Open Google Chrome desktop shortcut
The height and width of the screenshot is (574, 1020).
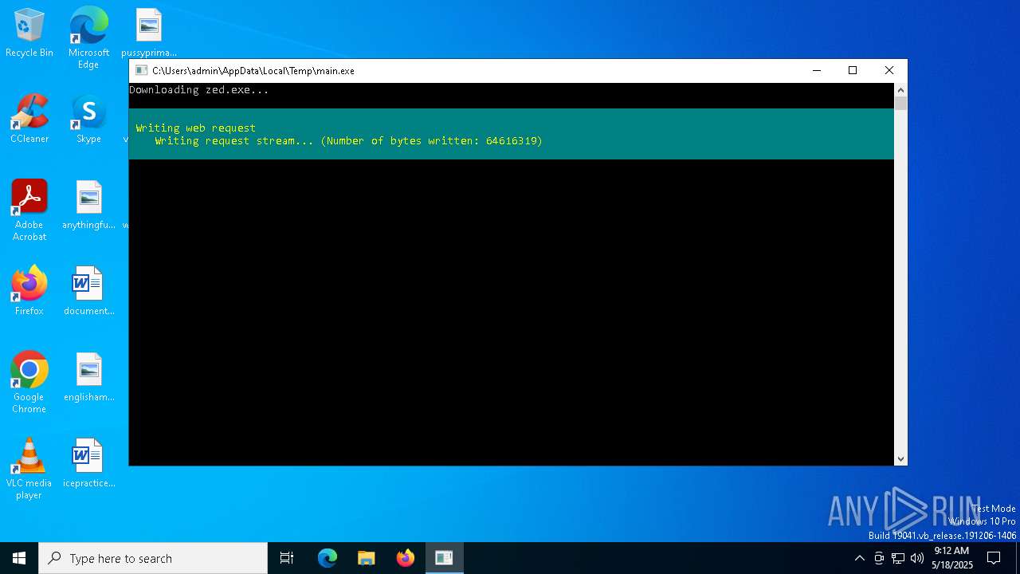tap(29, 383)
